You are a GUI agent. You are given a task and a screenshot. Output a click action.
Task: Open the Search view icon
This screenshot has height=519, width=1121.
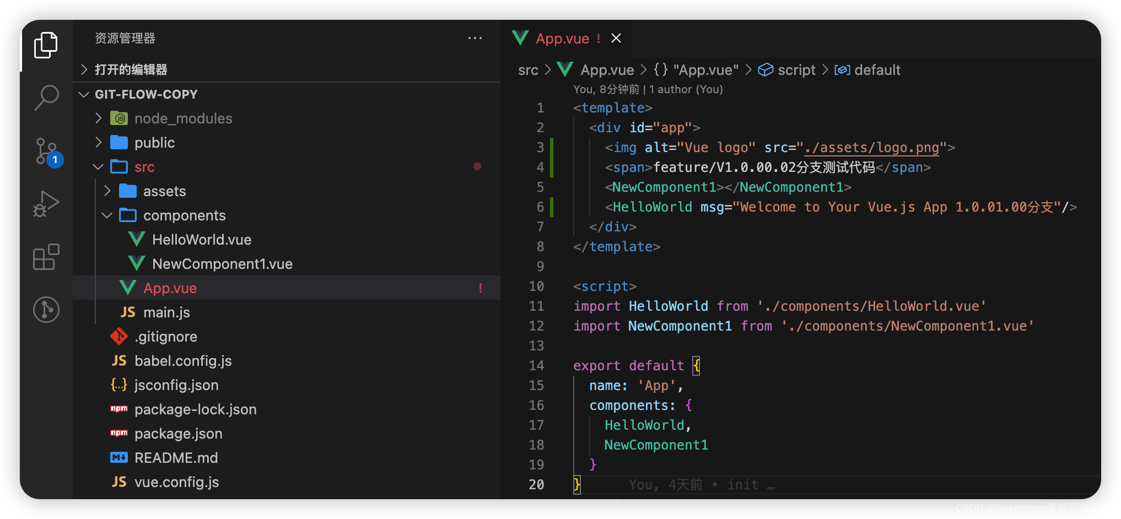(x=46, y=98)
